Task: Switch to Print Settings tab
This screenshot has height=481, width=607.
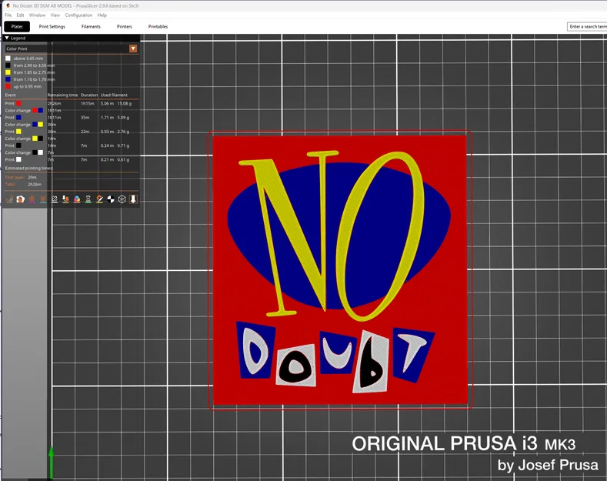Action: pyautogui.click(x=52, y=26)
